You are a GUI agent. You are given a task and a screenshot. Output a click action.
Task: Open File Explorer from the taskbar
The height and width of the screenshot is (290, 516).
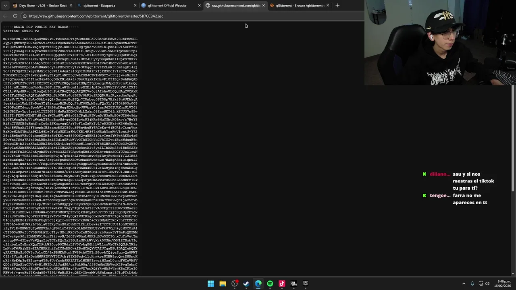(223, 284)
